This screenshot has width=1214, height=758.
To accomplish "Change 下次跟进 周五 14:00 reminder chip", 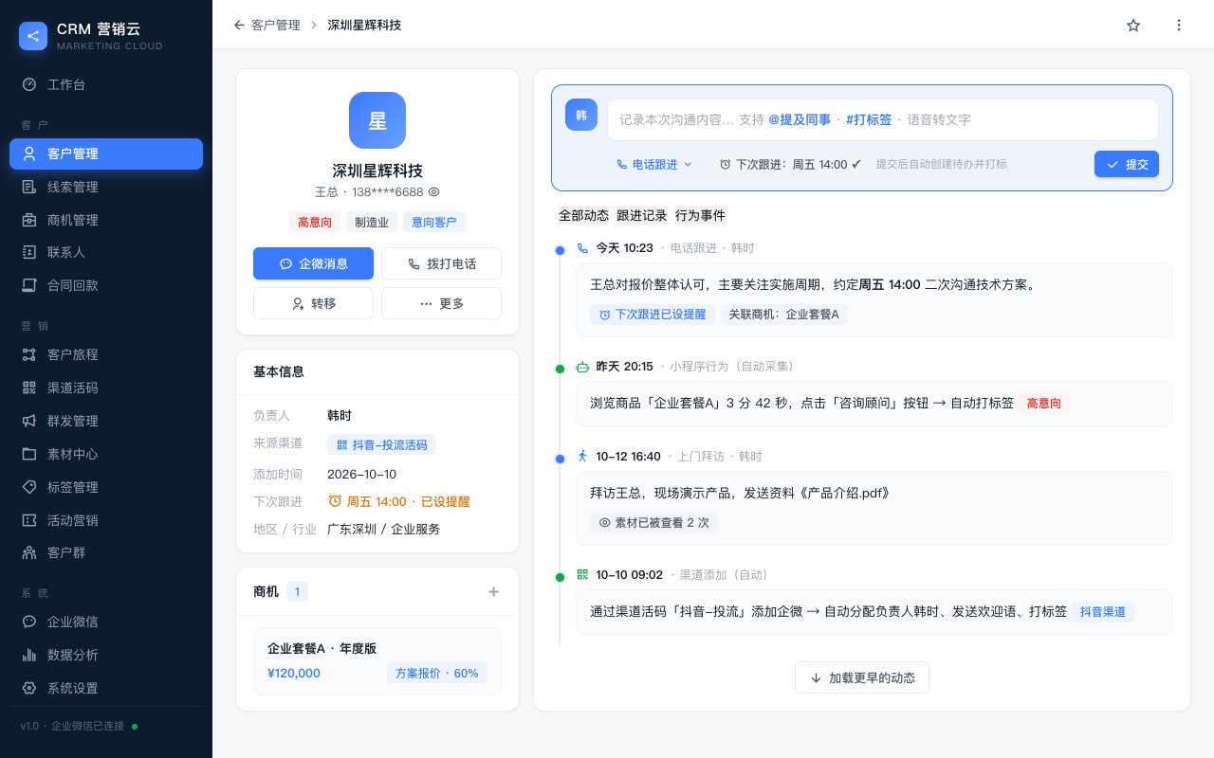I will (789, 164).
